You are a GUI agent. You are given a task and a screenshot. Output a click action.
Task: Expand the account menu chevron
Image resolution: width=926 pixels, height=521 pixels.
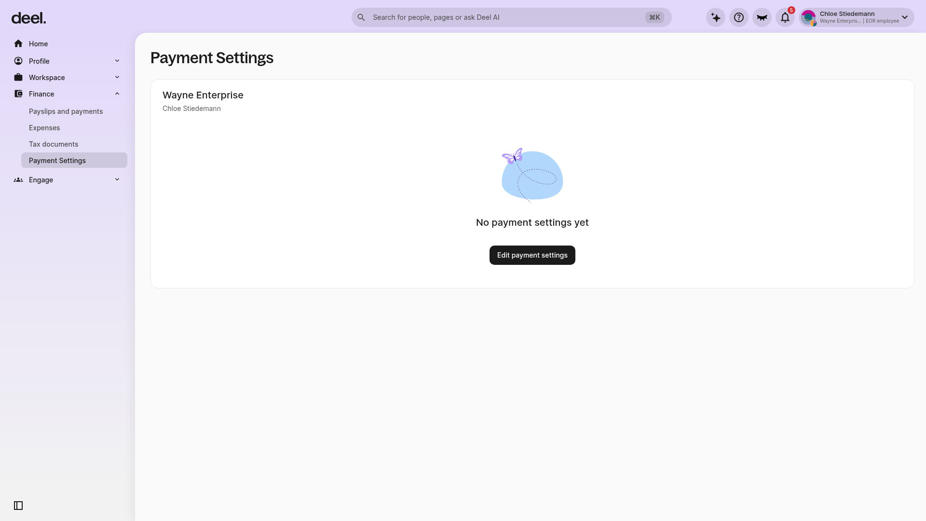coord(905,17)
